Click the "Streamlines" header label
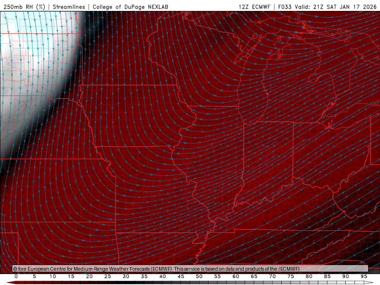380x285 pixels. 69,7
